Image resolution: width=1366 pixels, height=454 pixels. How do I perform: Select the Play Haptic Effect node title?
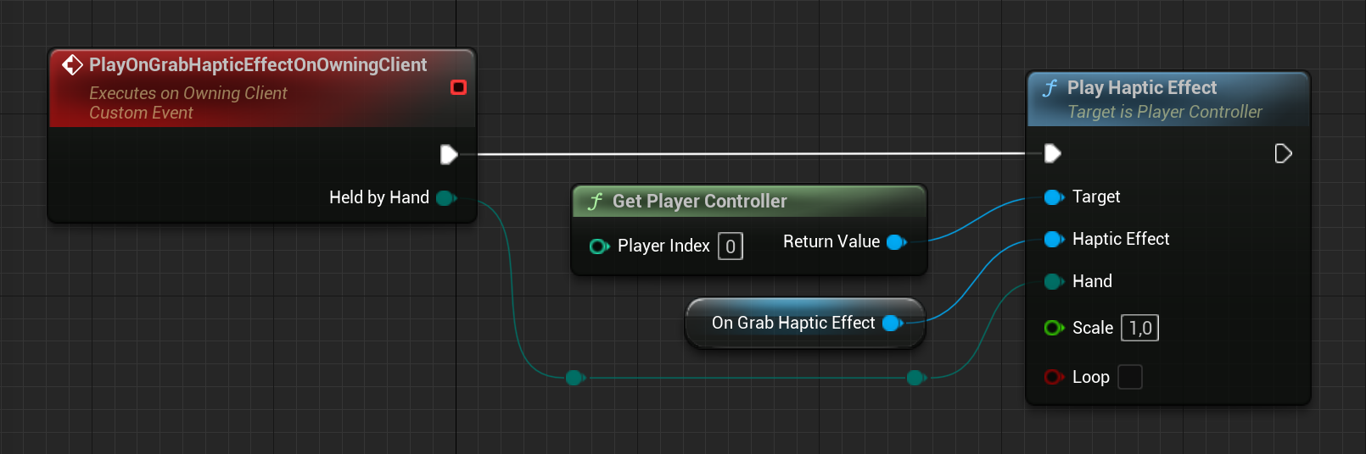tap(1142, 88)
